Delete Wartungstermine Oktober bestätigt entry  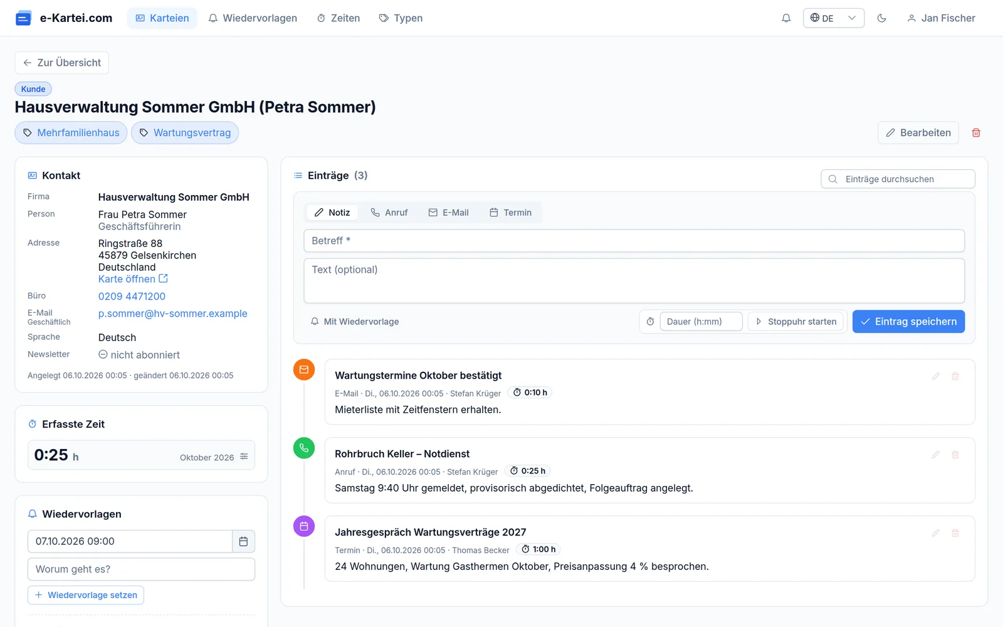click(955, 376)
